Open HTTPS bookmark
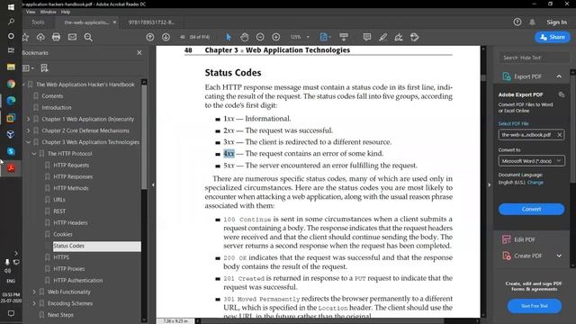The image size is (576, 324). pos(61,257)
